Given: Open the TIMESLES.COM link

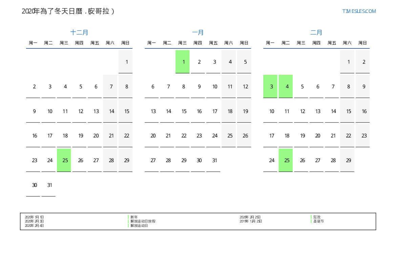Looking at the screenshot, I should click(359, 11).
